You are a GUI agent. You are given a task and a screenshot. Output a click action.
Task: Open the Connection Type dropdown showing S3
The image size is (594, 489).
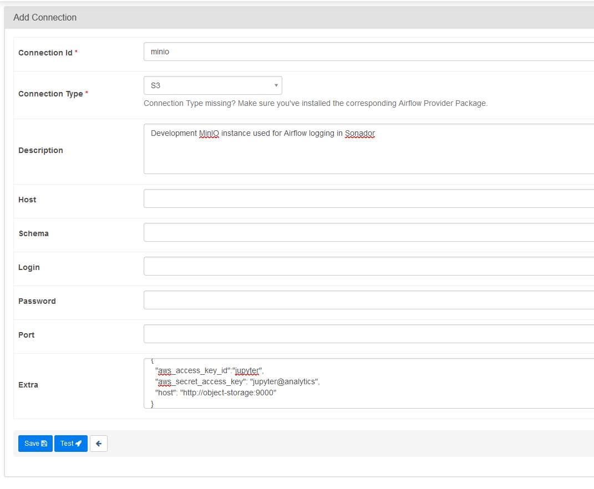213,85
